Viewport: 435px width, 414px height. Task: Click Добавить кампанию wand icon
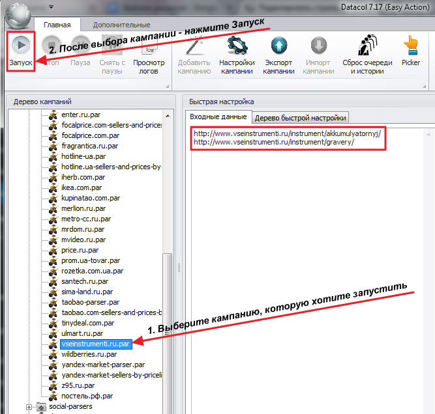coord(194,46)
